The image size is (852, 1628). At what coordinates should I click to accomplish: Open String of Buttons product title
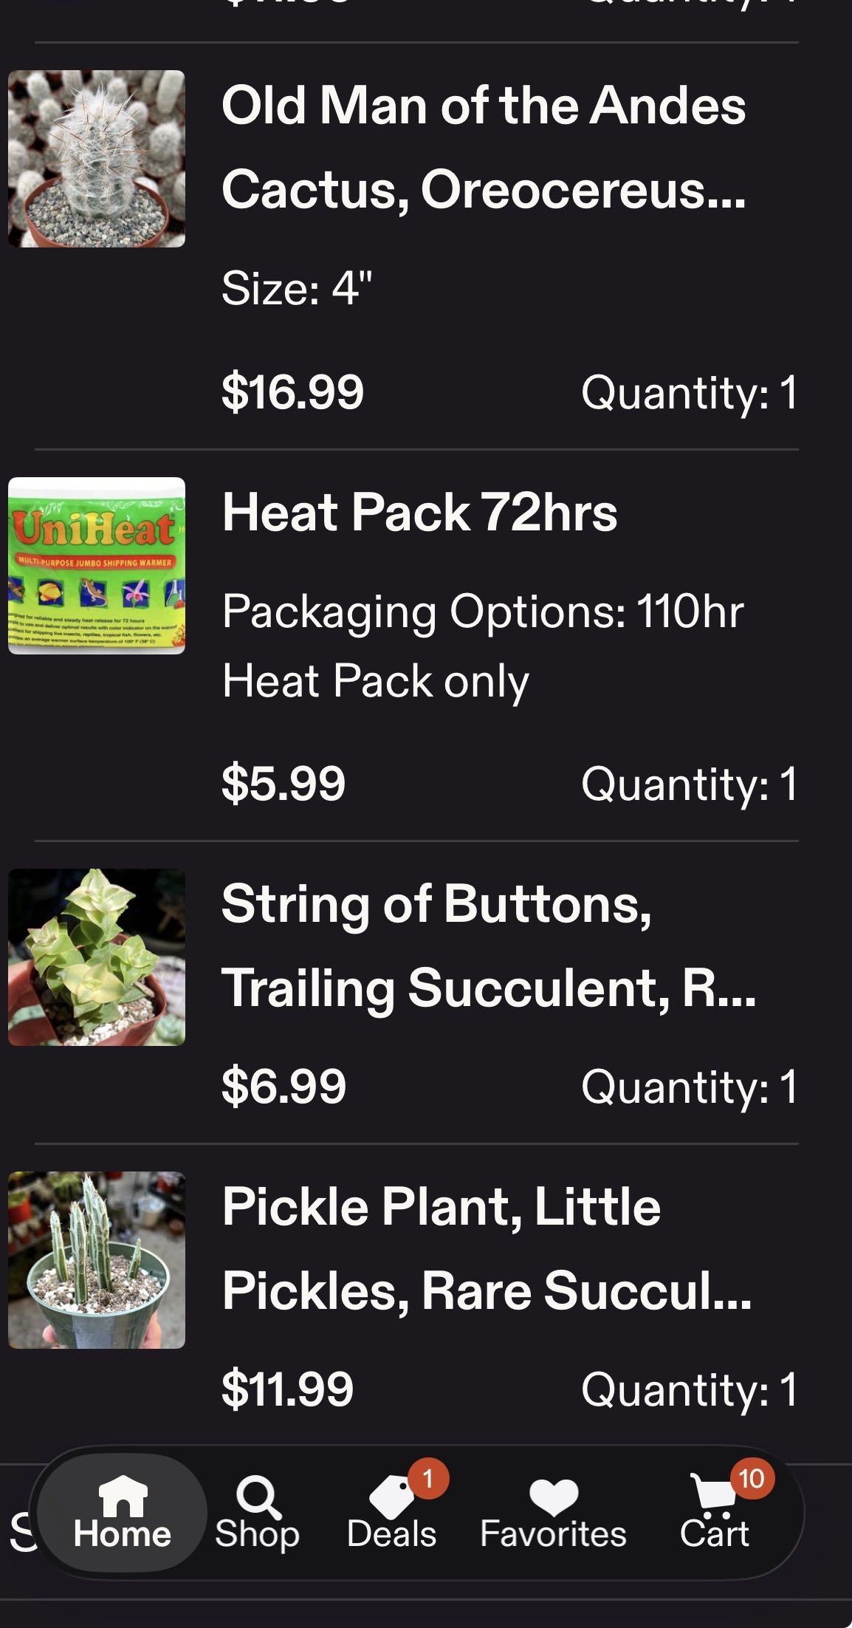tap(488, 945)
